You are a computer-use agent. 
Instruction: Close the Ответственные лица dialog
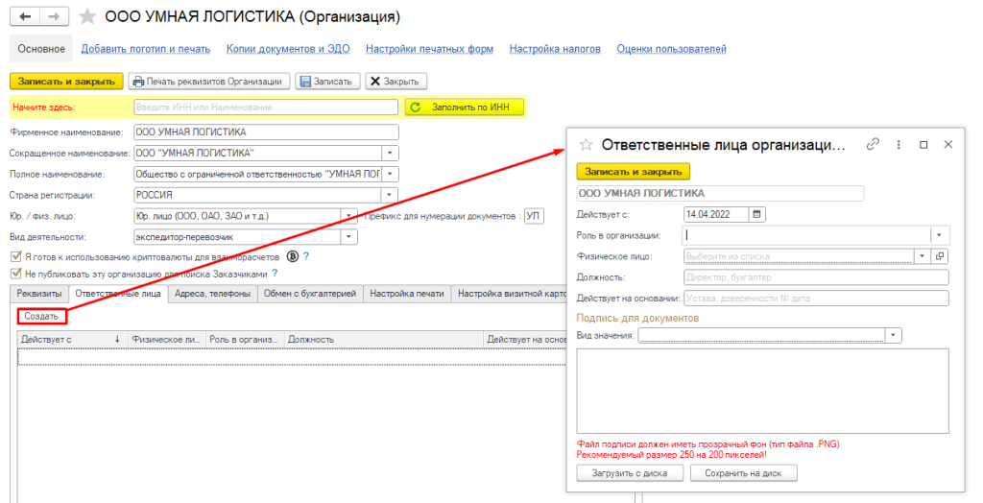[947, 144]
